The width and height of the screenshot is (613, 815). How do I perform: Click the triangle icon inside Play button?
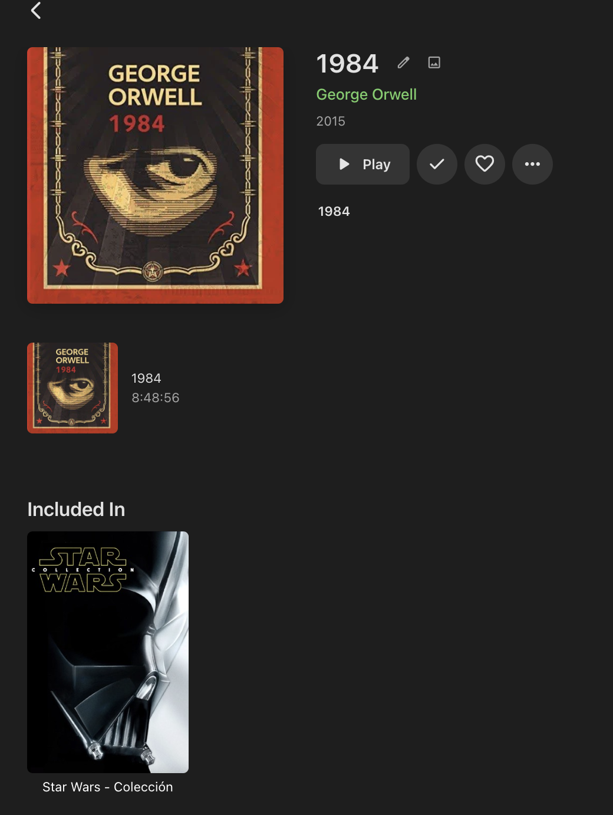tap(345, 164)
